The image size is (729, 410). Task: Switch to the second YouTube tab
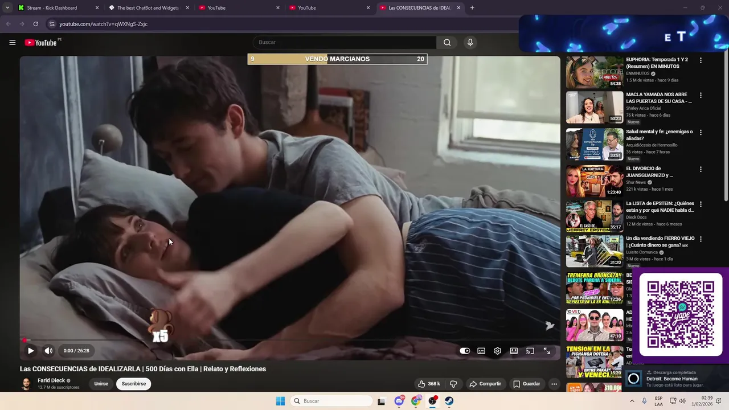click(x=330, y=8)
